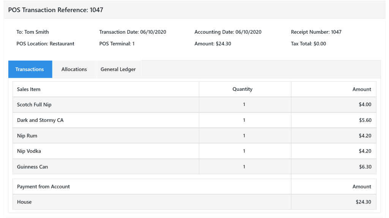Click the Sales Item column header
Screen dimensions: 389x218
[x=29, y=89]
